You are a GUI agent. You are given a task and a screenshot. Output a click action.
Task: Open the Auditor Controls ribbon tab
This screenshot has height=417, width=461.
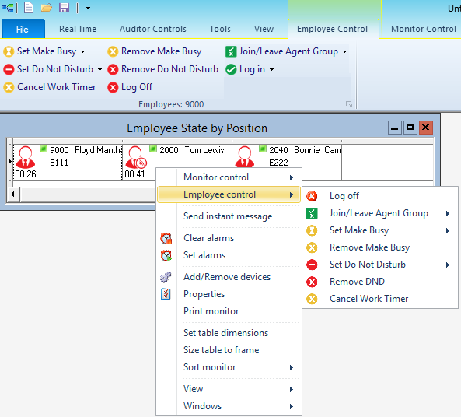coord(153,29)
